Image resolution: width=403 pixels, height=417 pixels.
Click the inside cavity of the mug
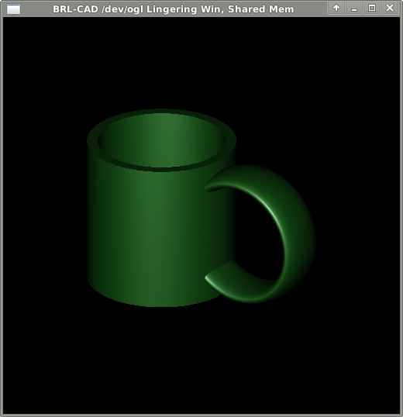pos(162,140)
